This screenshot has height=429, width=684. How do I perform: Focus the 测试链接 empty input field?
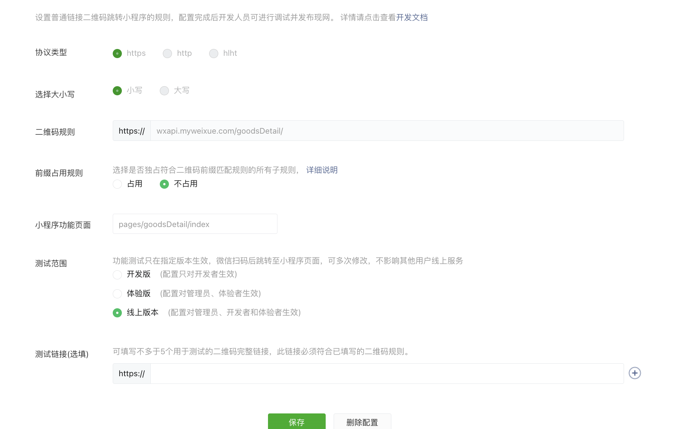click(387, 374)
